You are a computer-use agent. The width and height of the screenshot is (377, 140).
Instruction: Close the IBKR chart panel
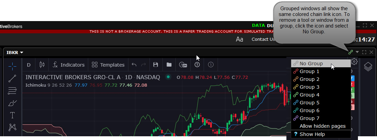[x=371, y=52]
